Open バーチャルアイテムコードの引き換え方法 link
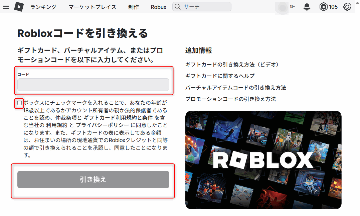This screenshot has width=360, height=216. 235,88
